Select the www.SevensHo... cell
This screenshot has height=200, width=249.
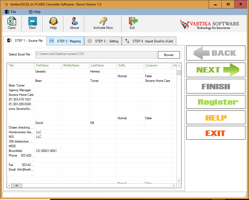click(21, 109)
